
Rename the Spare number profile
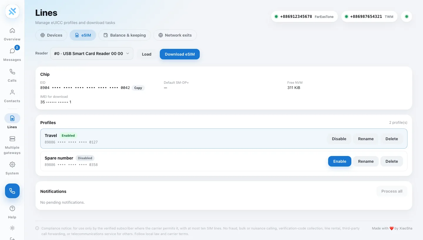coord(366,161)
